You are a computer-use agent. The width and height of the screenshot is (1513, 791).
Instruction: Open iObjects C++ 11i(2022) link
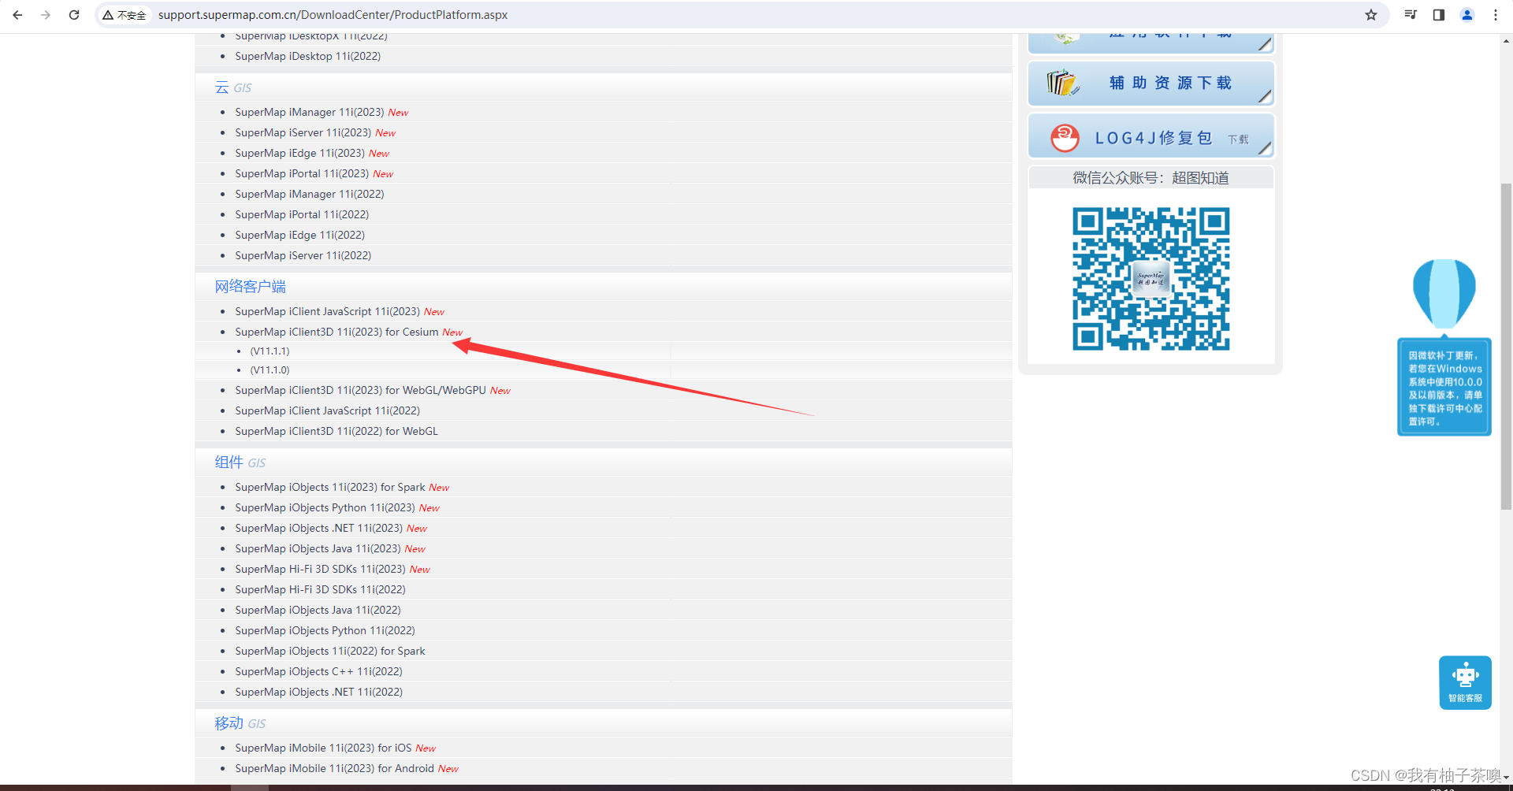click(318, 671)
